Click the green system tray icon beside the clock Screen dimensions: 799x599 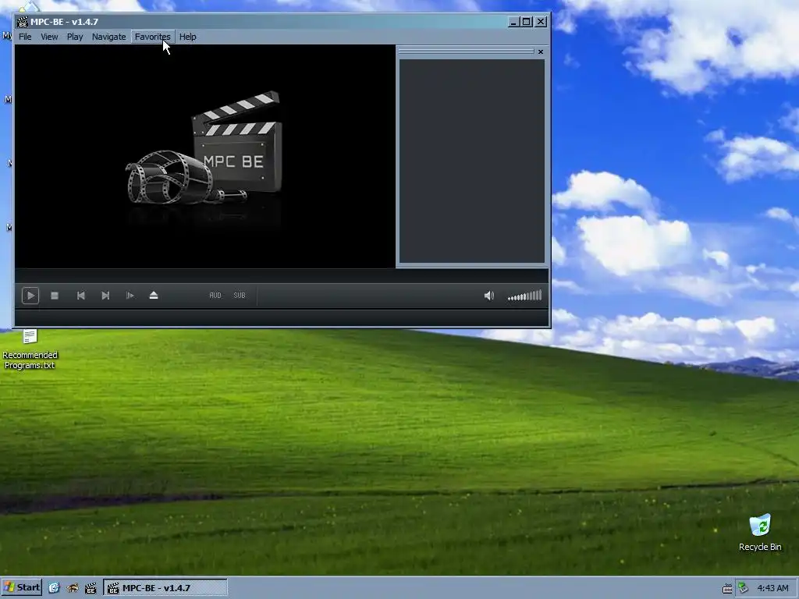click(x=743, y=588)
